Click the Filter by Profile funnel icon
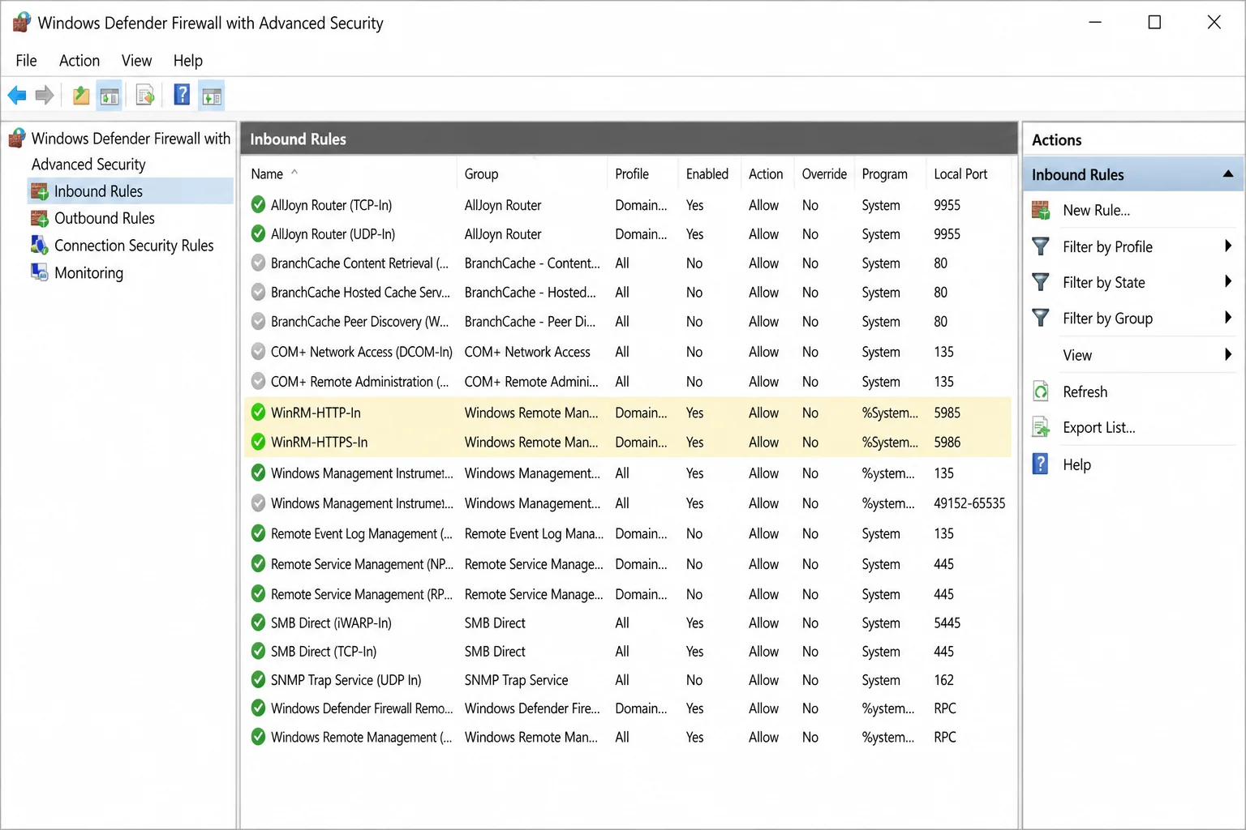 1041,246
